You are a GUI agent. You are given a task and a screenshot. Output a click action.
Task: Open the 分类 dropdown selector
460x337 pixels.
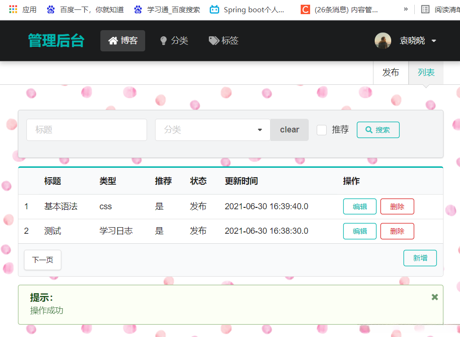213,130
